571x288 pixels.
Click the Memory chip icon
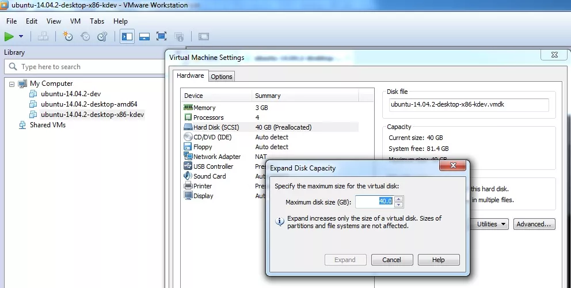click(x=188, y=108)
